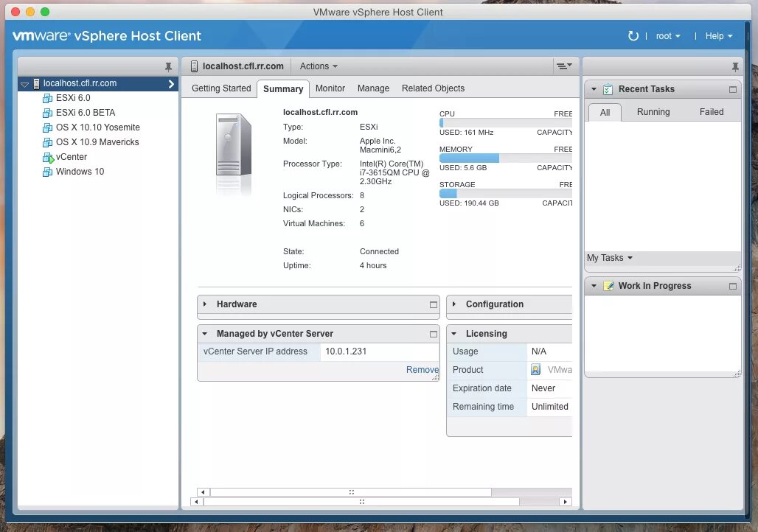Image resolution: width=758 pixels, height=532 pixels.
Task: Click the host icon next to localhost.cfl.rr.com
Action: (37, 83)
